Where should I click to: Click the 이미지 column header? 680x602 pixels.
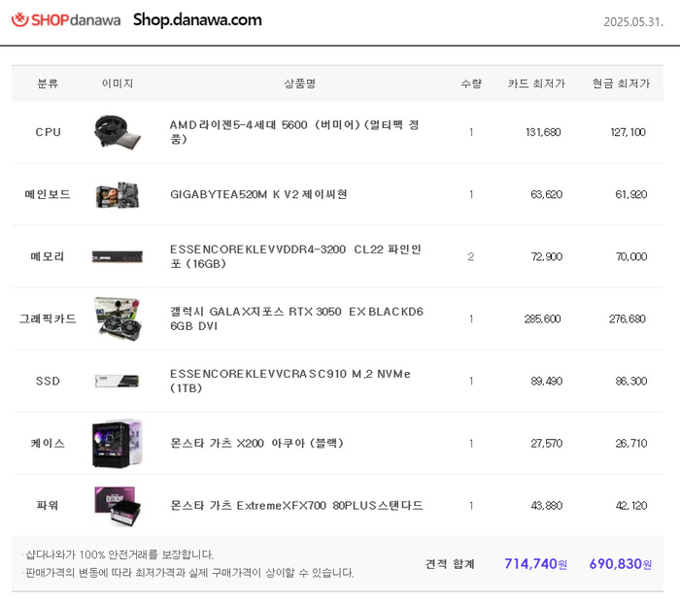118,84
